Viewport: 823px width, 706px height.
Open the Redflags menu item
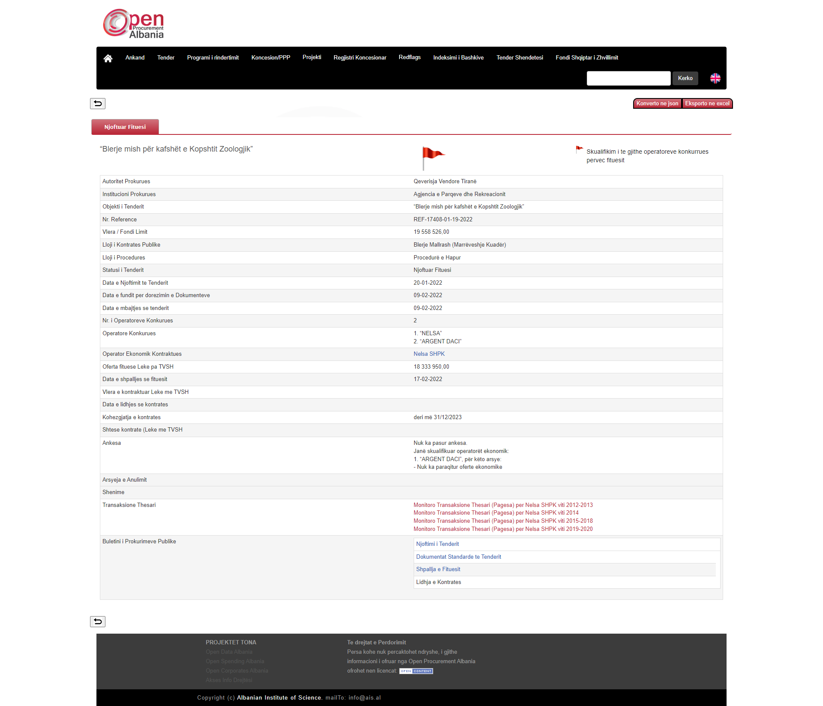point(409,57)
